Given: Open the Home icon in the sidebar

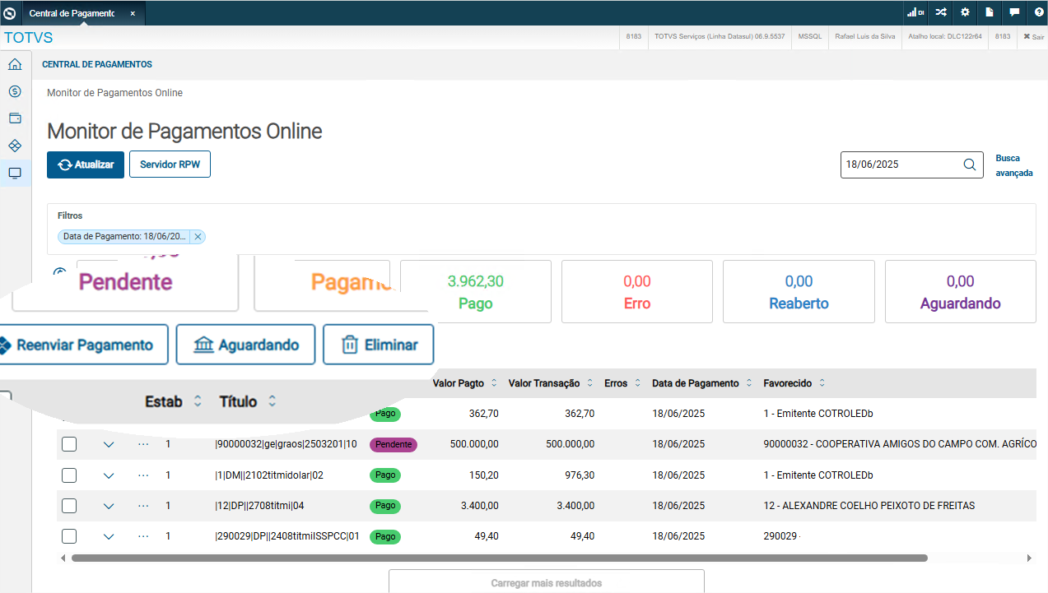Looking at the screenshot, I should click(x=15, y=64).
